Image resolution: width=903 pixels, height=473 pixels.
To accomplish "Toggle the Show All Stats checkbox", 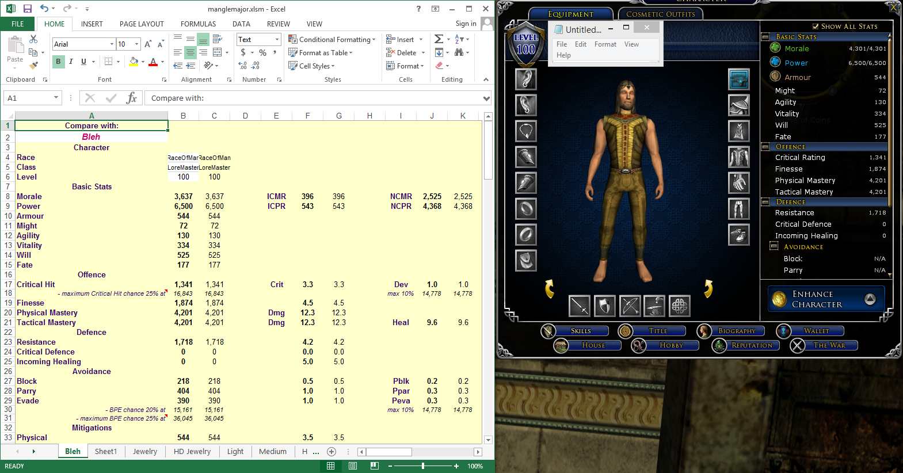I will [816, 26].
